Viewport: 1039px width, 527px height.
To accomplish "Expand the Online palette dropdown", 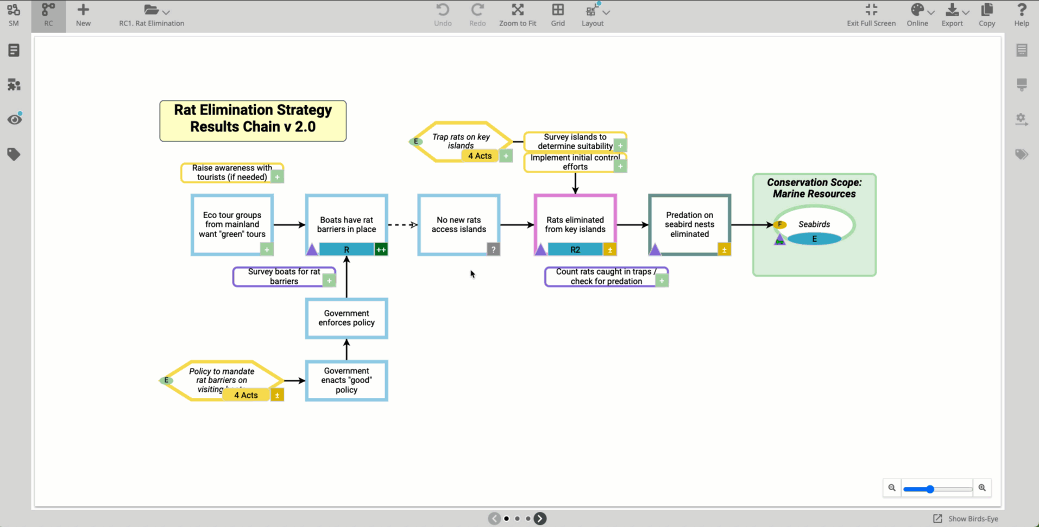I will point(930,12).
